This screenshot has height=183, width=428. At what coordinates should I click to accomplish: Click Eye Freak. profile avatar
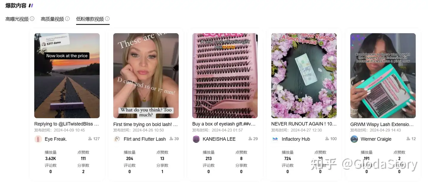38,139
